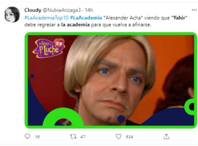Open the tweet via the 14h timestamp
This screenshot has height=146, width=198.
point(89,10)
